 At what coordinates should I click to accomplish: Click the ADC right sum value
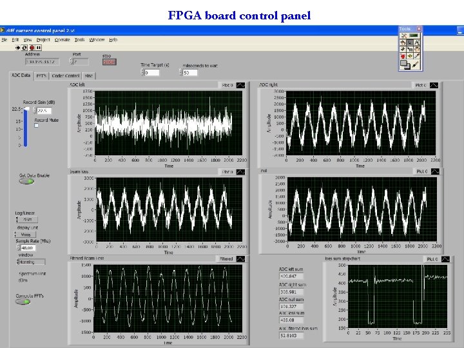point(291,292)
